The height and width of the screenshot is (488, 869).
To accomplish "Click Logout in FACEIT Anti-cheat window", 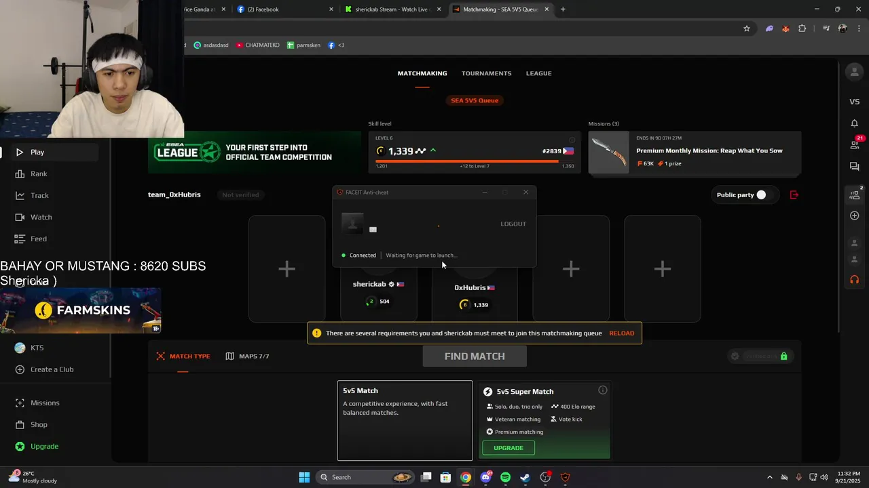I will (513, 224).
